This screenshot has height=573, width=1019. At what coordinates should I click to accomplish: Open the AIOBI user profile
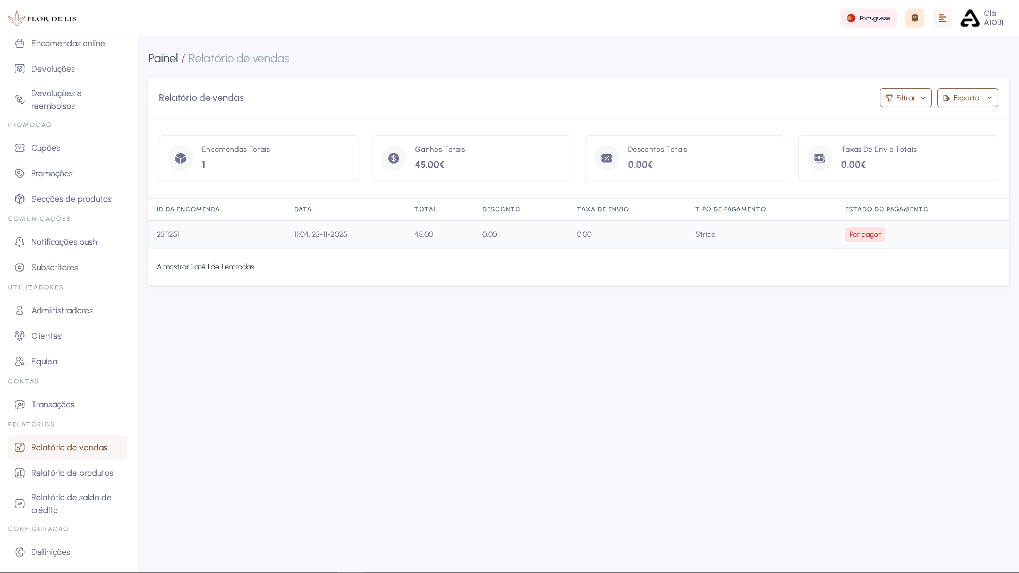point(982,18)
